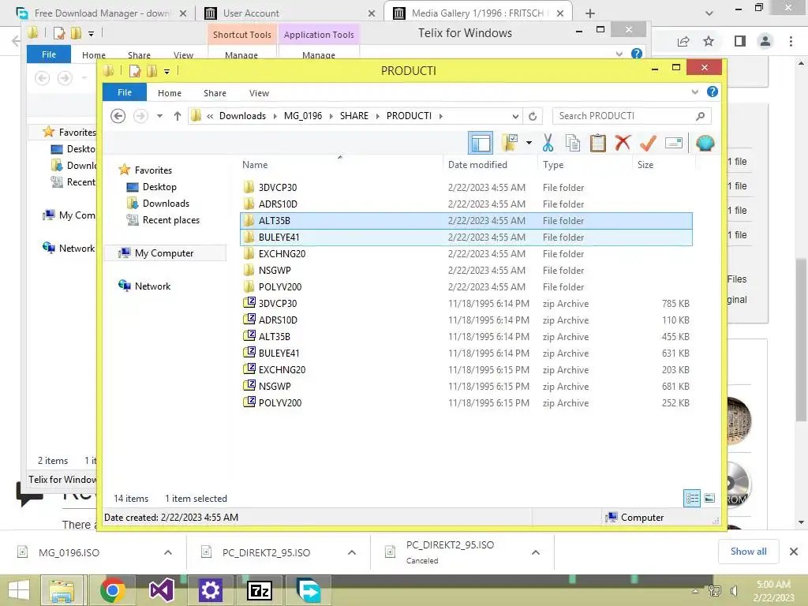Open the File tab in PRODUCTI
808x606 pixels.
tap(125, 92)
